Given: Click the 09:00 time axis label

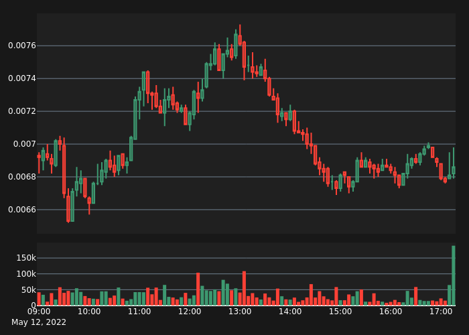Looking at the screenshot, I should pyautogui.click(x=39, y=312).
